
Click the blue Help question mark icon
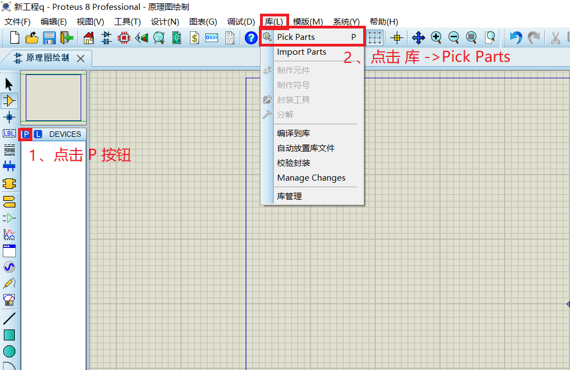coord(251,37)
